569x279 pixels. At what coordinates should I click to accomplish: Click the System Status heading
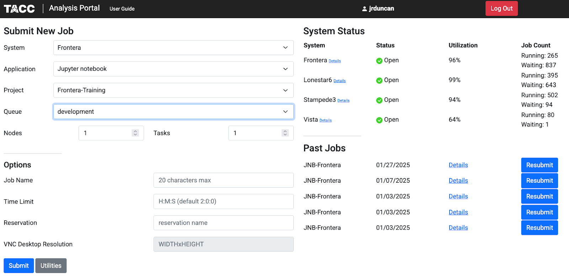(x=334, y=31)
